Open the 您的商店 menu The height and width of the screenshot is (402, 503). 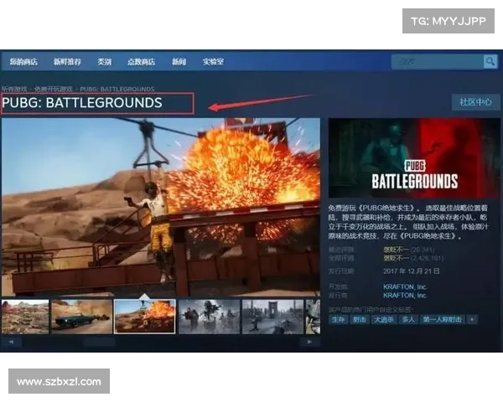[23, 61]
